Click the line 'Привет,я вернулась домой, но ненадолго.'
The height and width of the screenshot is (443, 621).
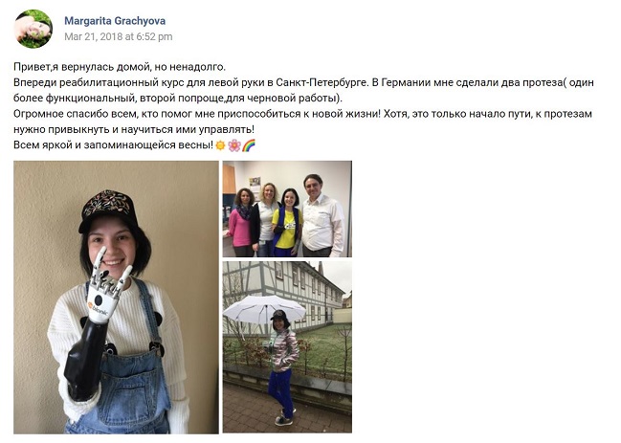click(120, 67)
